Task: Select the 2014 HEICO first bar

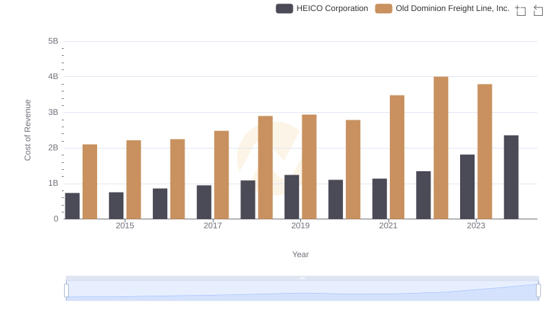Action: [x=72, y=206]
